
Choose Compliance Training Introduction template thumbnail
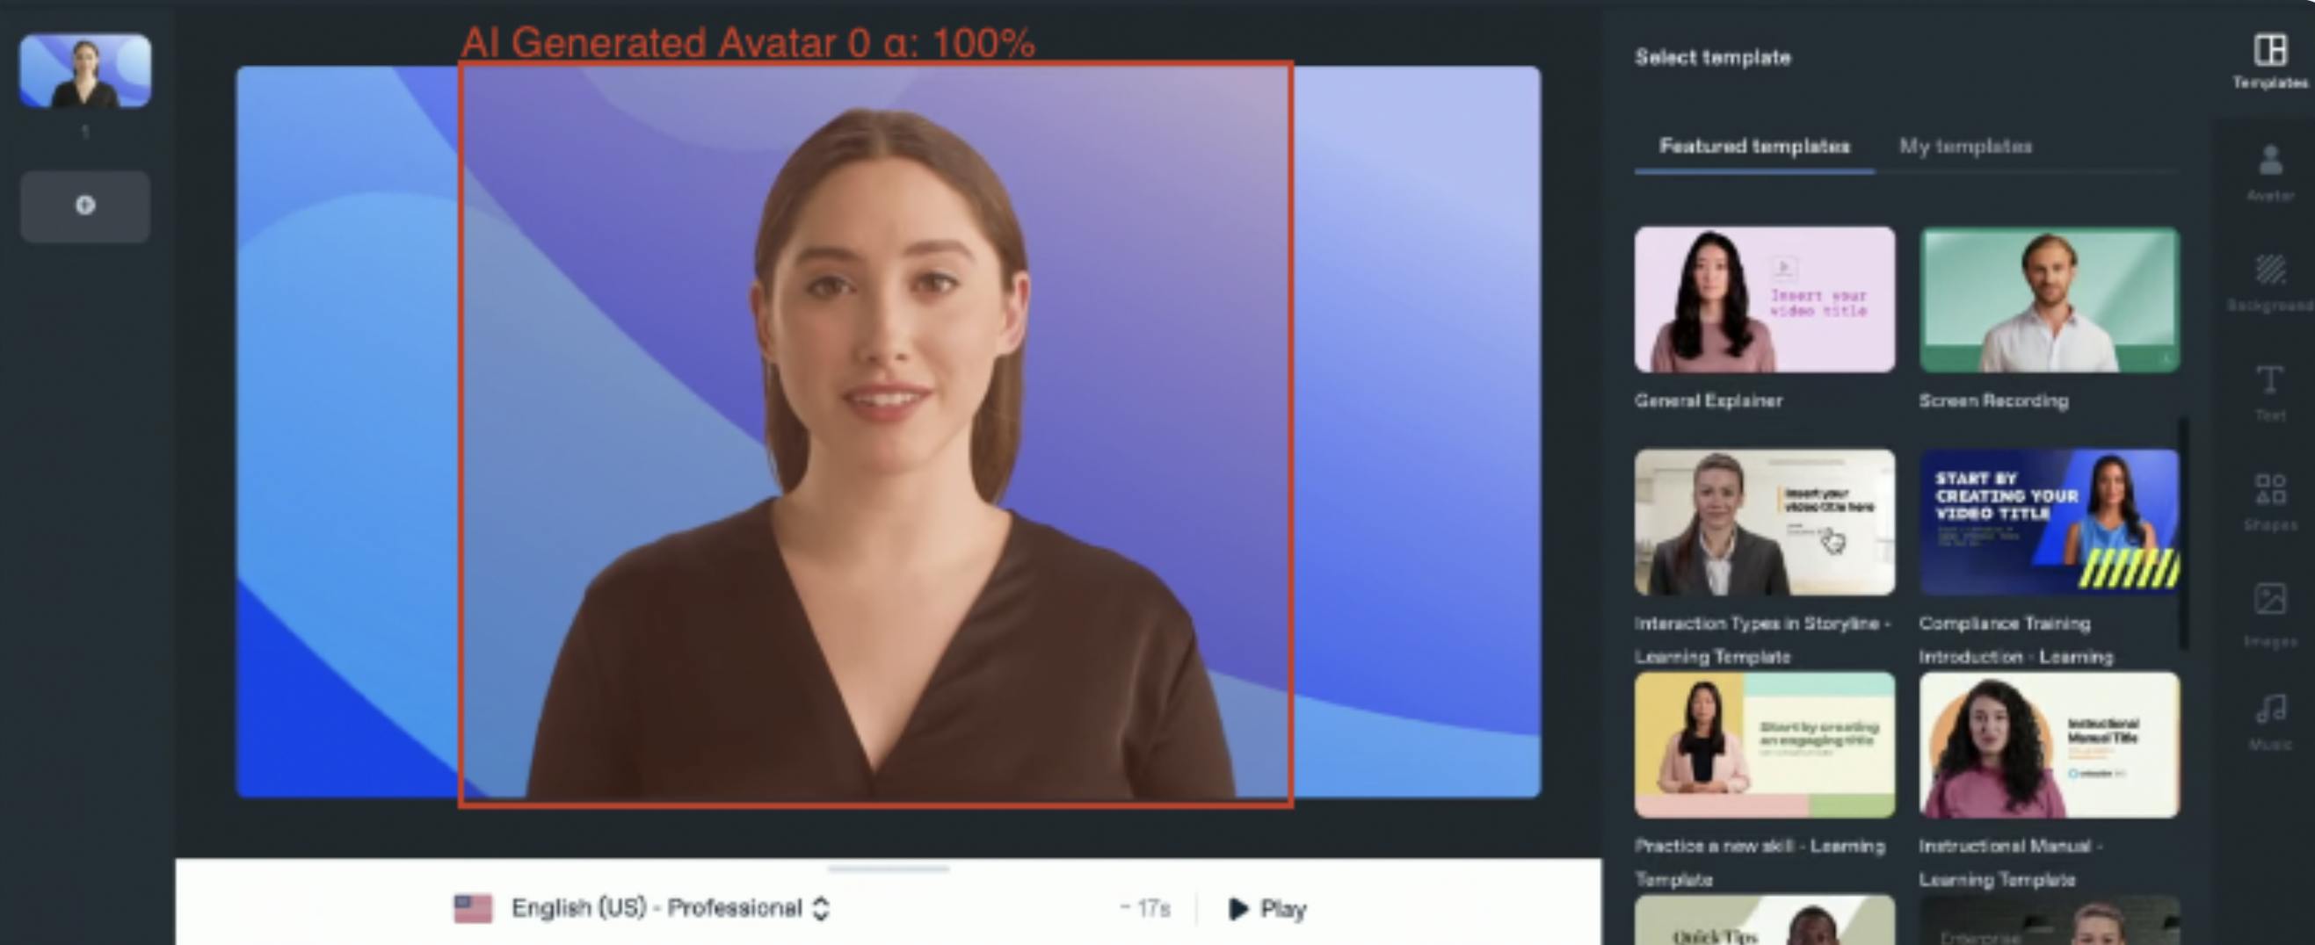tap(2049, 522)
